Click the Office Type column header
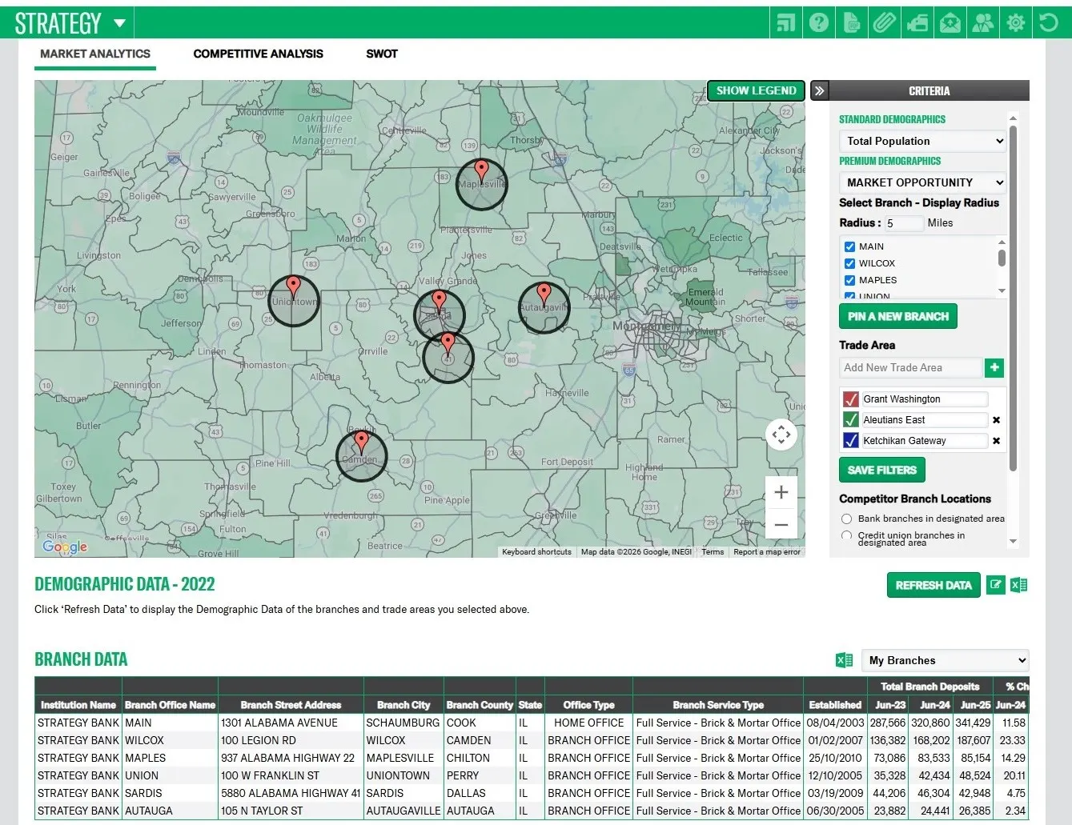1072x825 pixels. point(588,705)
